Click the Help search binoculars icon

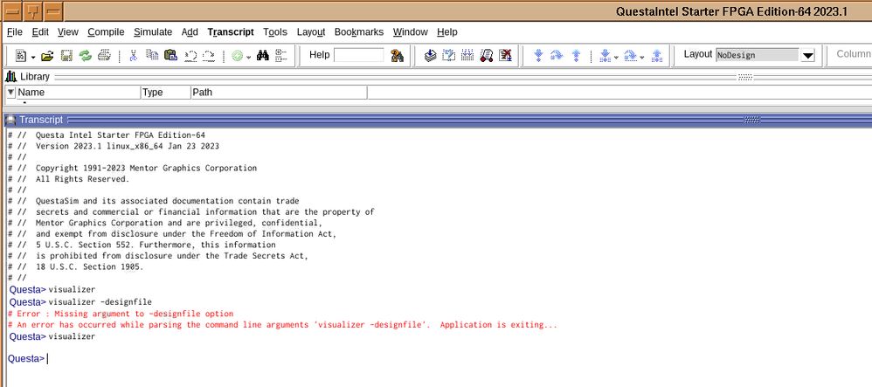[x=397, y=56]
